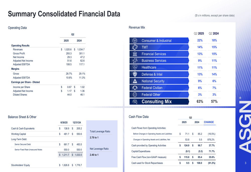This screenshot has width=251, height=172.
Task: Select the 6/30/25 balance sheet column header
Action: (x=64, y=123)
